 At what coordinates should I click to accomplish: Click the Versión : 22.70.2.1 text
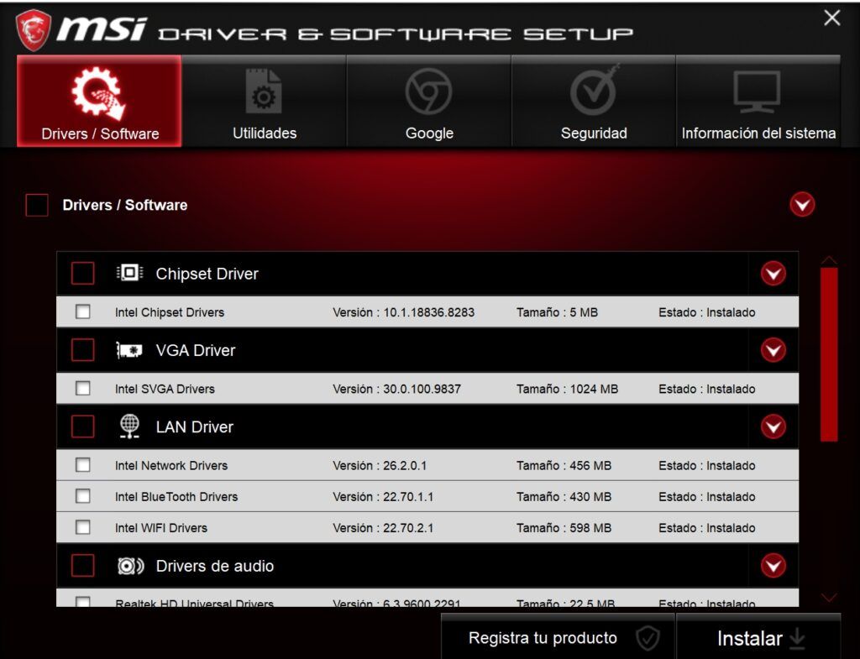[383, 528]
